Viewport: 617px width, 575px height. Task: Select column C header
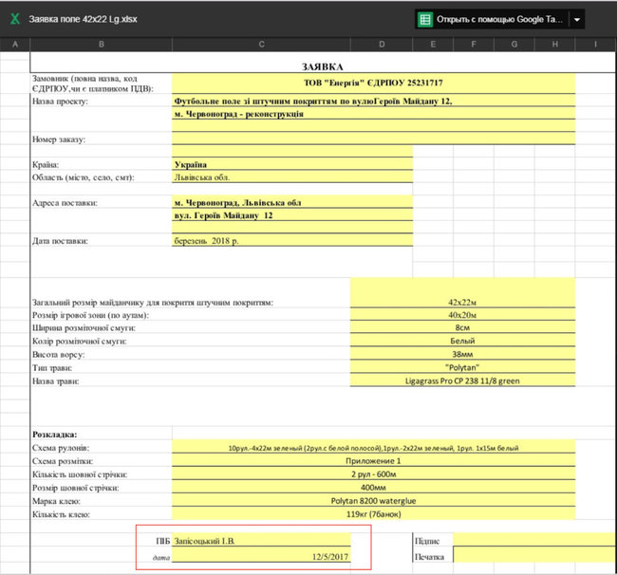(x=261, y=45)
